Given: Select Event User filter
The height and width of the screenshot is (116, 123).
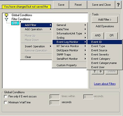Looking at the screenshot, I should (105, 67).
